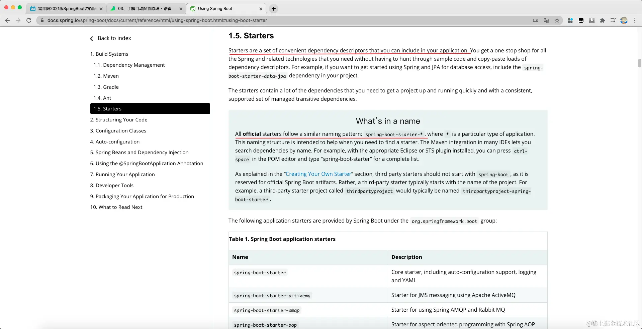Open 2. Structuring Your Code
Viewport: 642px width, 329px height.
119,120
